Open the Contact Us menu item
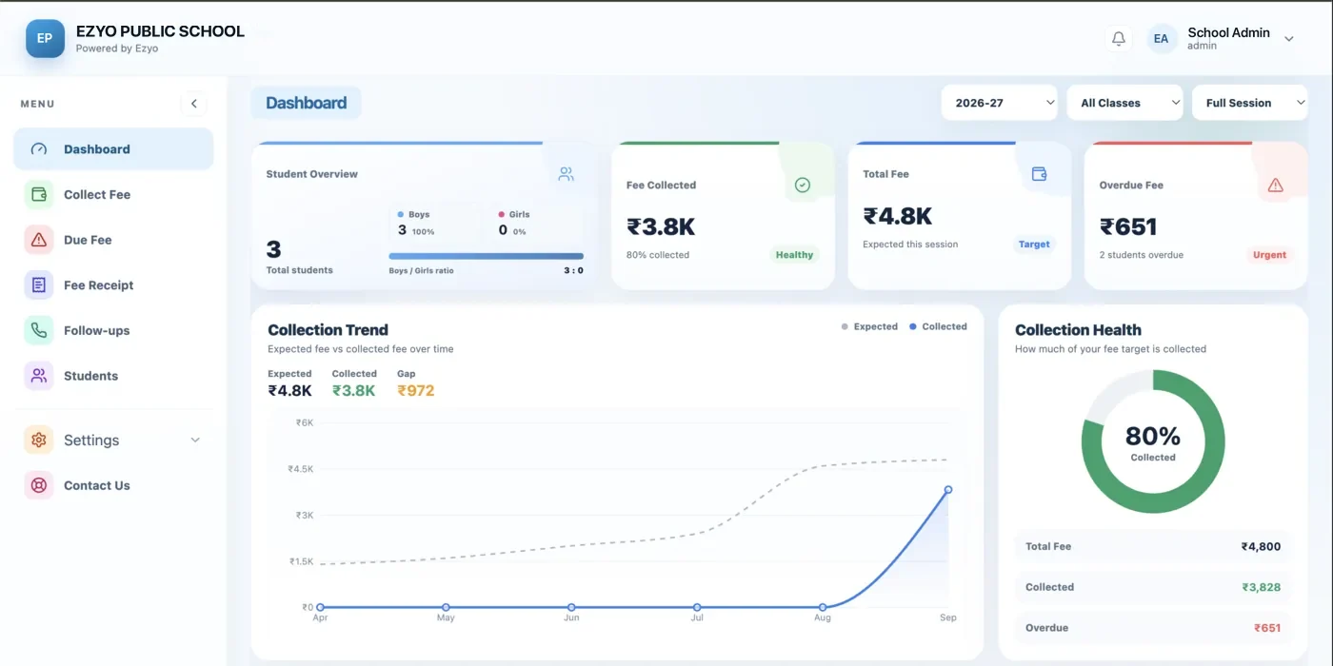The width and height of the screenshot is (1333, 666). [113, 485]
